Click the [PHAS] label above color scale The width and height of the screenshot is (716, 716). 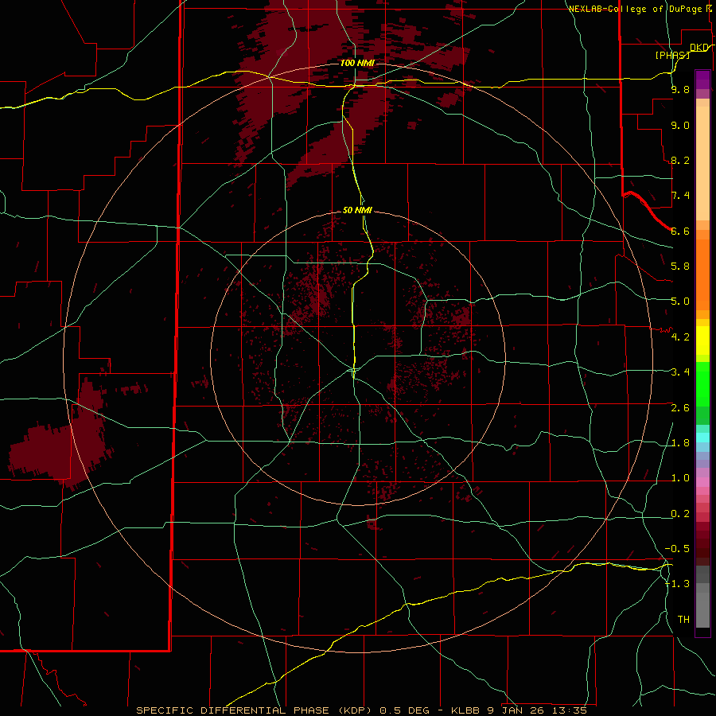(672, 55)
